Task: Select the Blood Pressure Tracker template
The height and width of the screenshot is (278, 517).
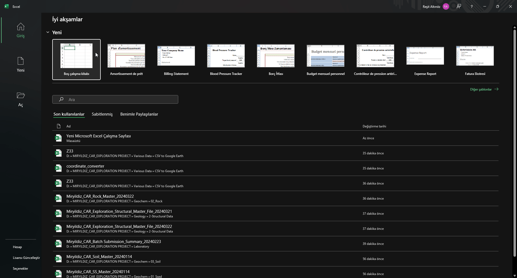Action: pyautogui.click(x=226, y=60)
